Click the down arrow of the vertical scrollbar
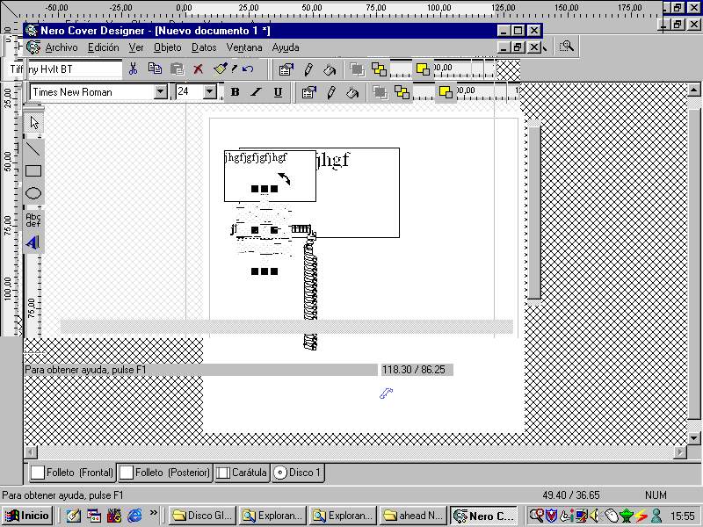703x527 pixels. [693, 437]
